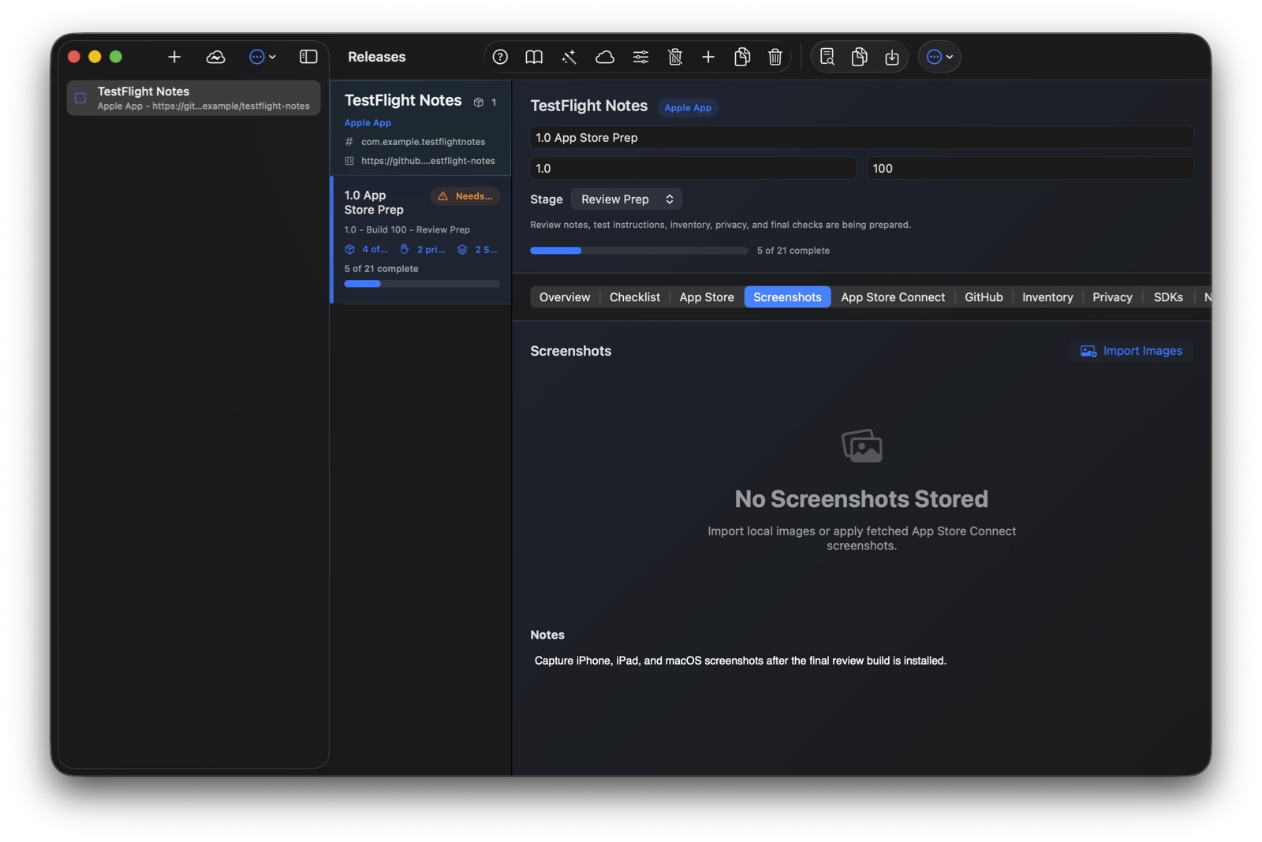This screenshot has height=842, width=1262.
Task: Click the layers icon beside '2 S...'
Action: [x=462, y=249]
